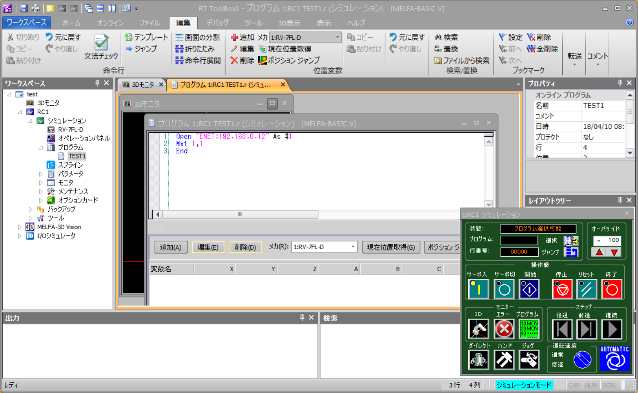Click the 追加(A) button
This screenshot has width=638, height=393.
[x=171, y=247]
